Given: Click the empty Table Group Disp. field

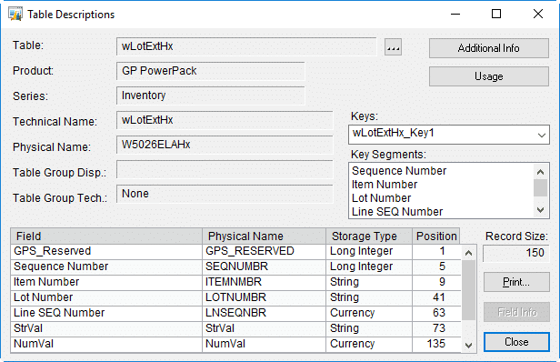Looking at the screenshot, I should [x=225, y=169].
